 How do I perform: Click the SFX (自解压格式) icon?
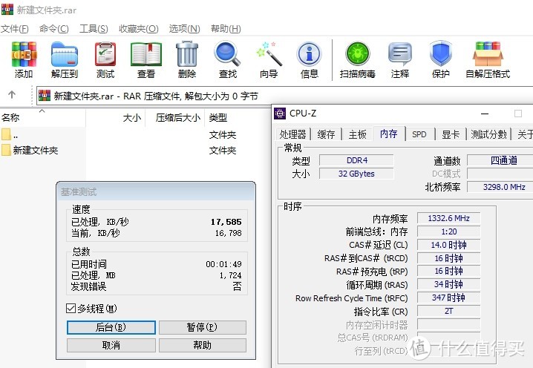[488, 54]
